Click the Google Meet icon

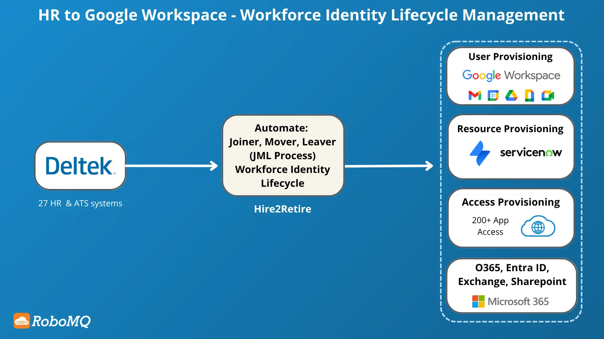coord(547,96)
